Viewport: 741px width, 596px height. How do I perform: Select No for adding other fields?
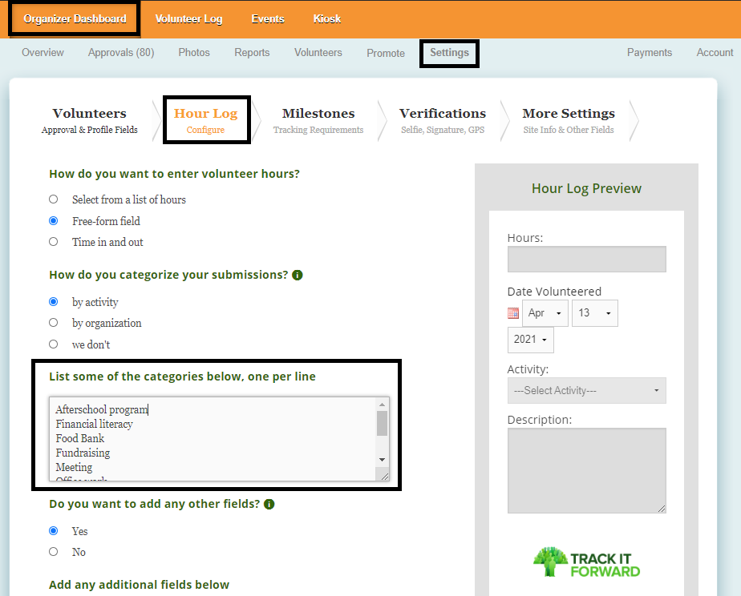54,552
